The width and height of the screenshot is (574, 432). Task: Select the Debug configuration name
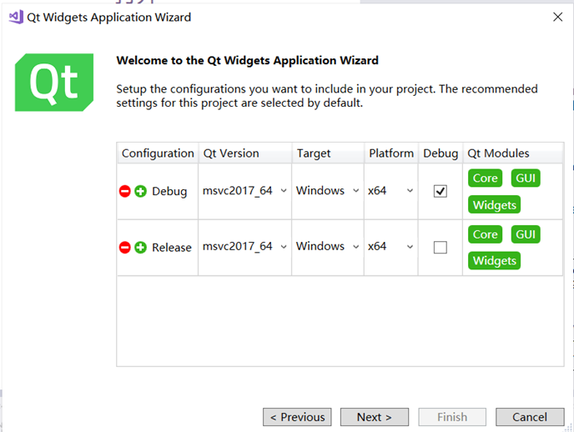pos(169,191)
